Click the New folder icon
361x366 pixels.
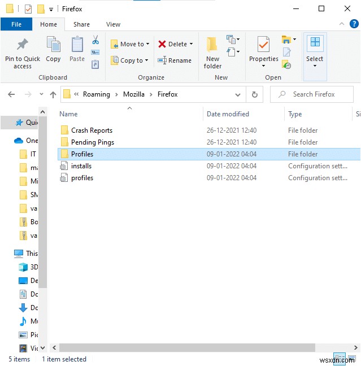pyautogui.click(x=212, y=45)
